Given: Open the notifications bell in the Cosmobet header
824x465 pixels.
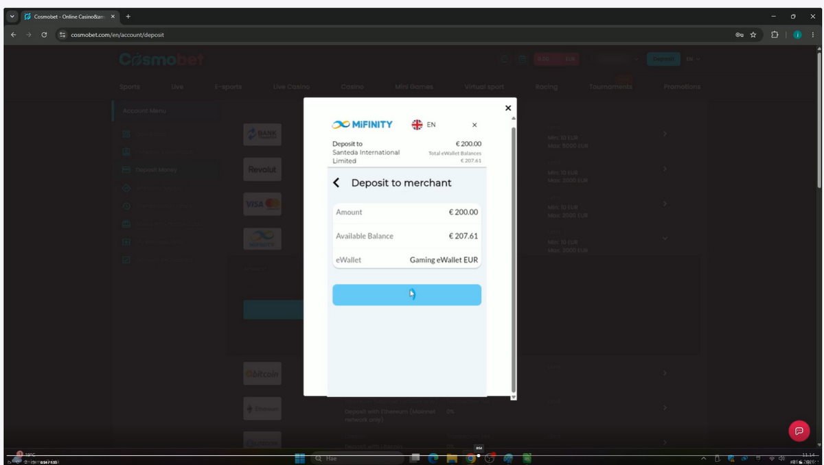Looking at the screenshot, I should tap(505, 59).
